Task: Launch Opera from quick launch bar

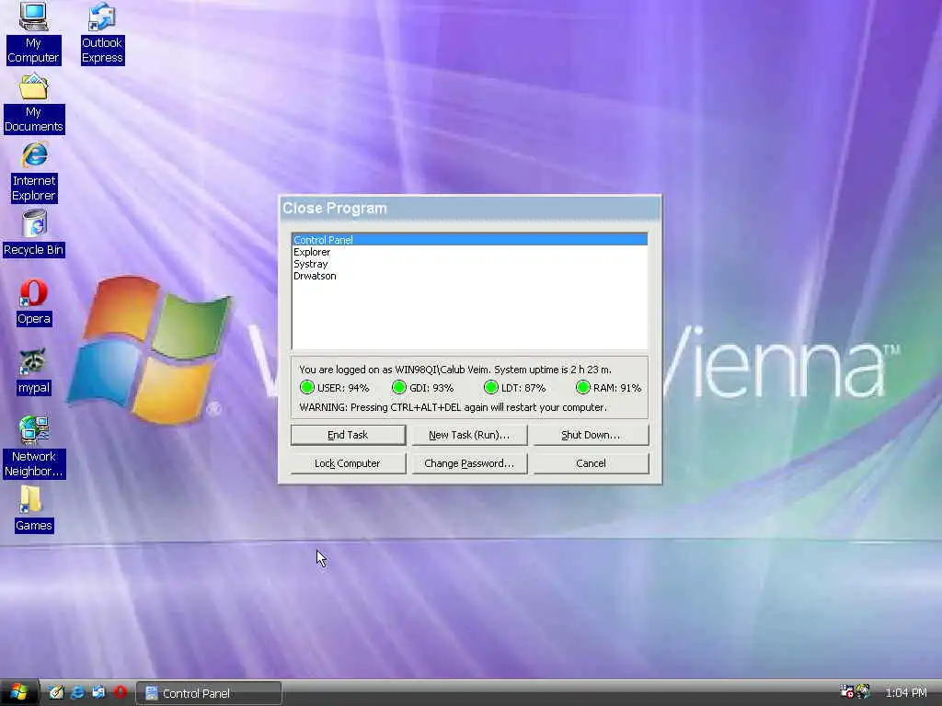Action: click(x=121, y=692)
